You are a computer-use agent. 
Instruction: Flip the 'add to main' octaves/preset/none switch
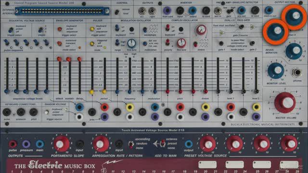coord(163,143)
